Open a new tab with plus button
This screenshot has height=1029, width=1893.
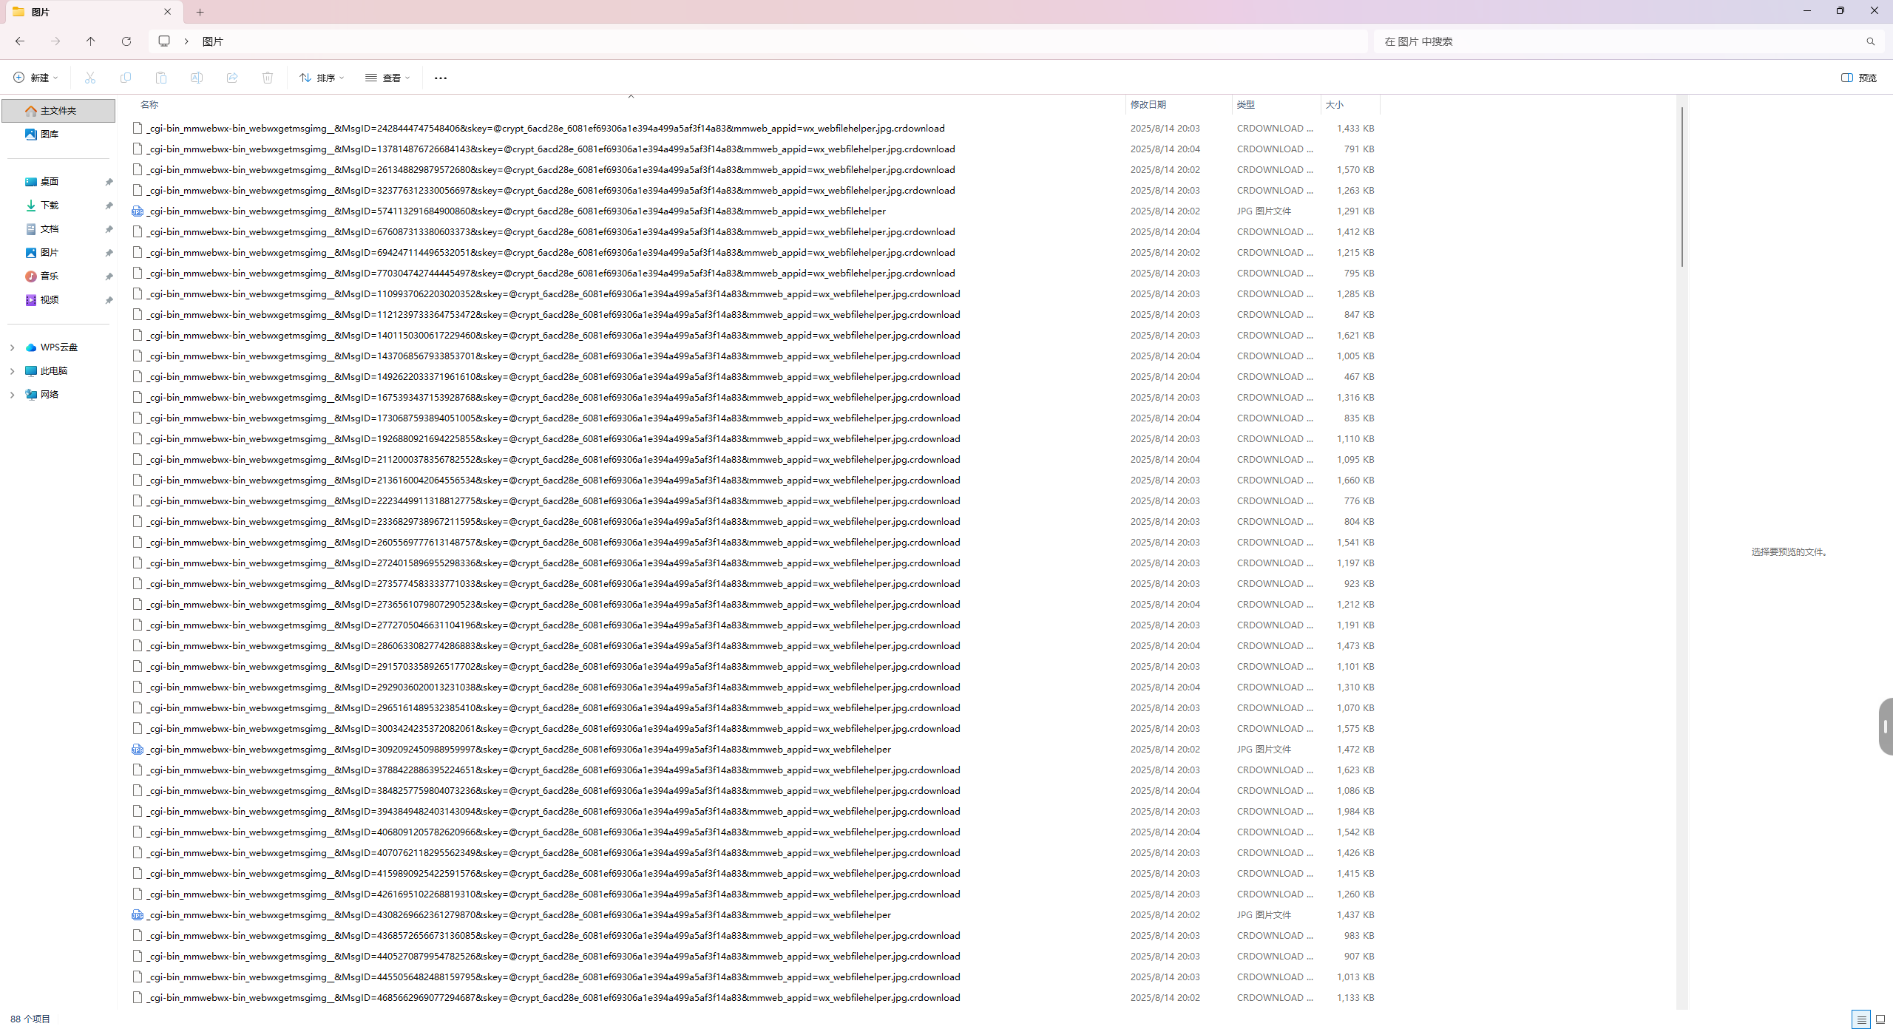click(200, 12)
